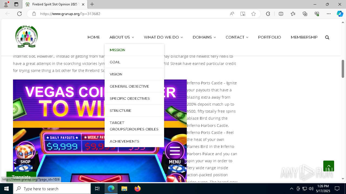Click the site search magnifier icon
Screen dimensions: 346x194
click(327, 37)
